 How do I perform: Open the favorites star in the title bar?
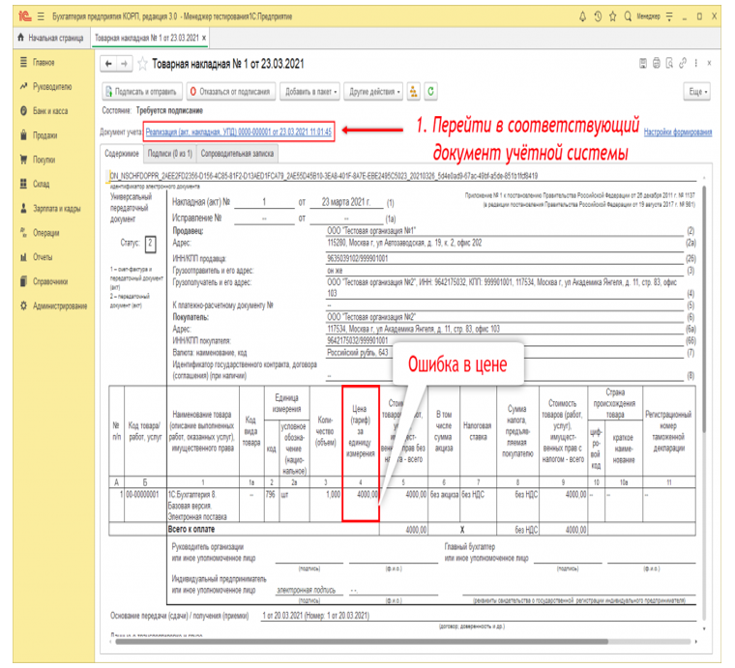click(x=612, y=16)
